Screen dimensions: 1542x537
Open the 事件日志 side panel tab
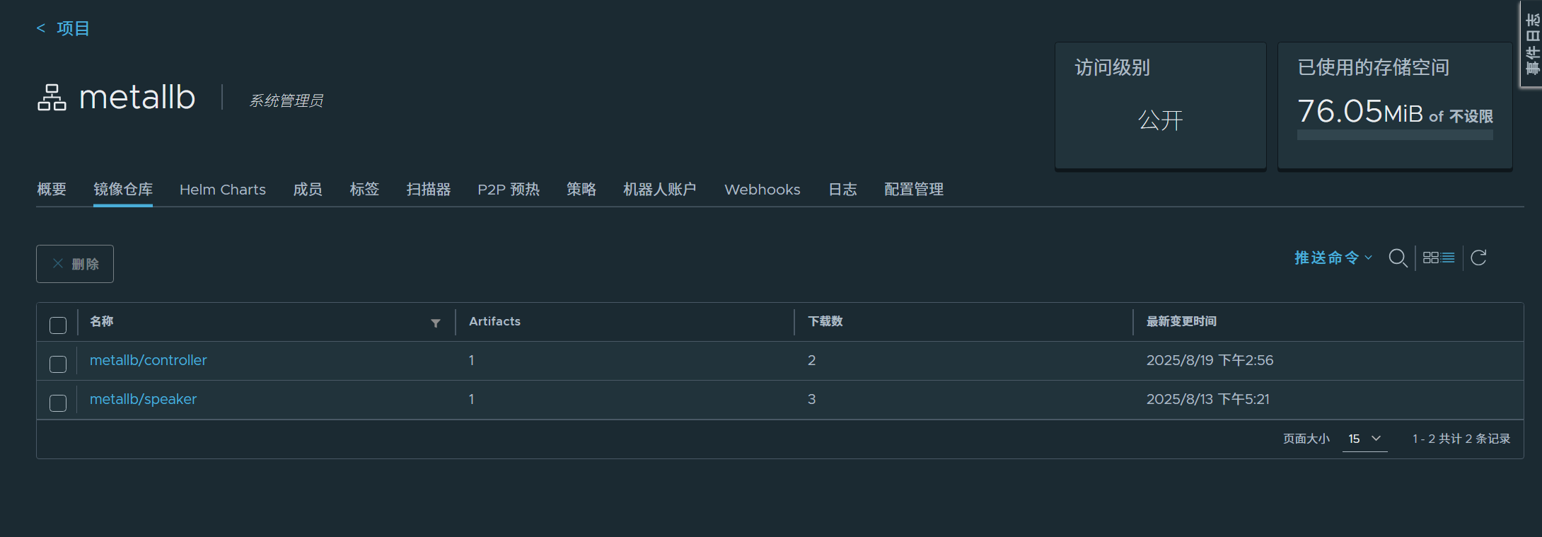tap(1532, 44)
